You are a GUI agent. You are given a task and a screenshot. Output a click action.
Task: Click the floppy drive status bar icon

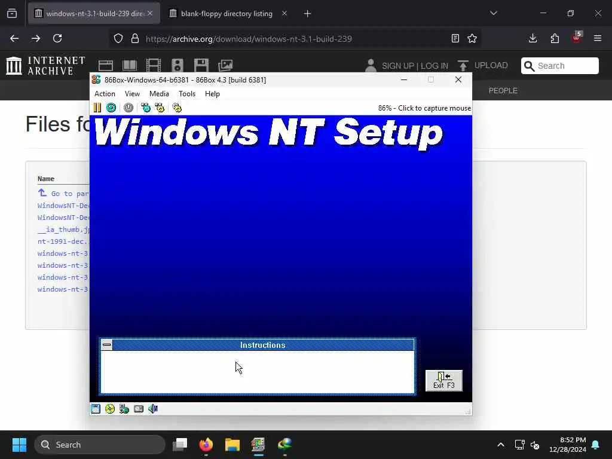point(96,409)
